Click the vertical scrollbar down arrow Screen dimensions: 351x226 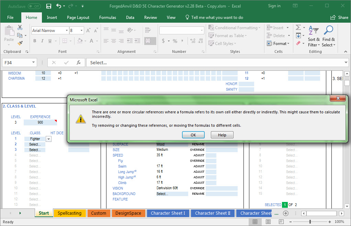pos(347,206)
